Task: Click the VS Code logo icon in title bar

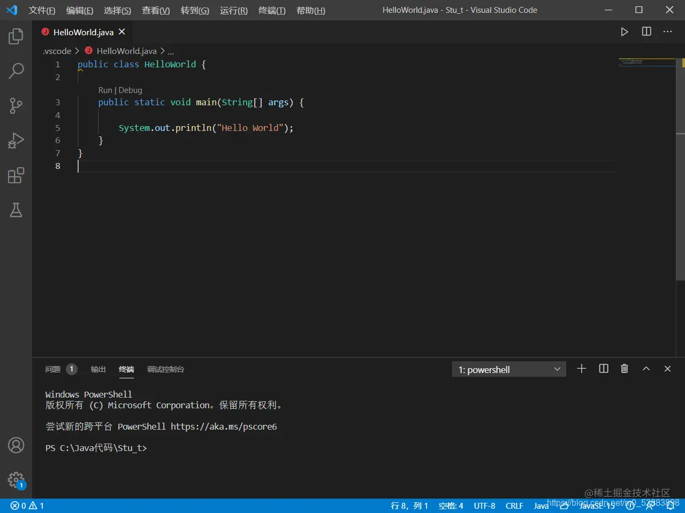Action: coord(12,10)
